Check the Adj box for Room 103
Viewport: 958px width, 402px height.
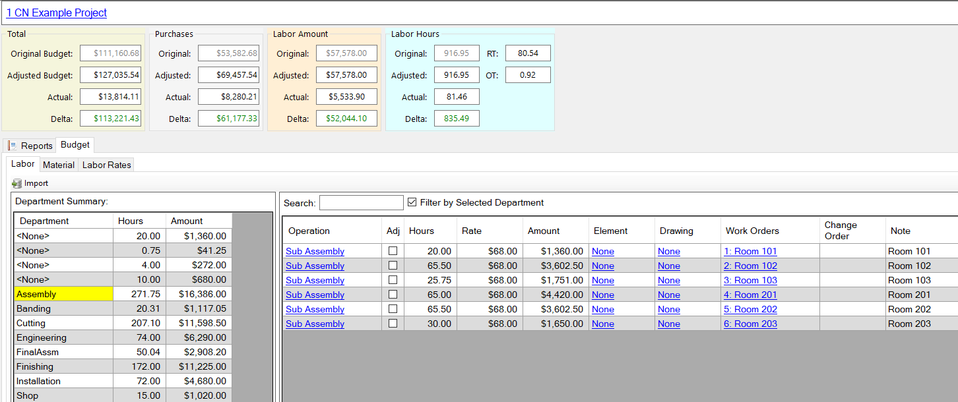pos(393,280)
